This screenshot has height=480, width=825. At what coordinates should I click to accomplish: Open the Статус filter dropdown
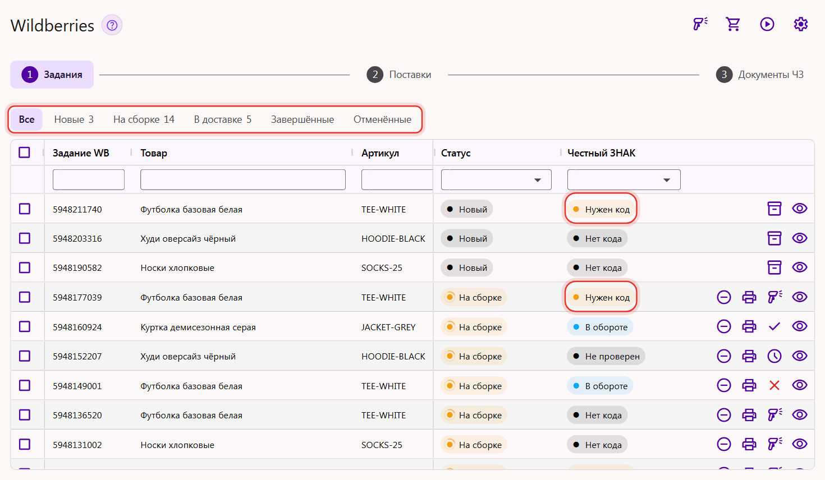(496, 180)
